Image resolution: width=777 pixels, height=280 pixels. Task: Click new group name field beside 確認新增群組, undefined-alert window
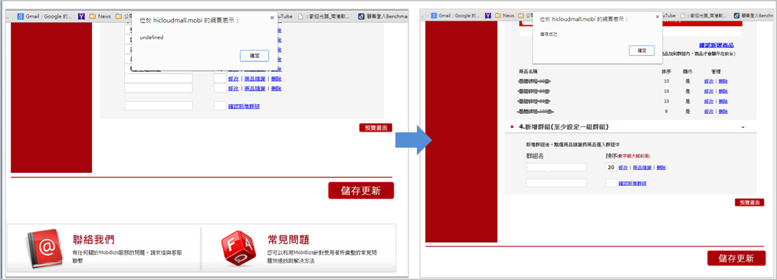tap(158, 106)
